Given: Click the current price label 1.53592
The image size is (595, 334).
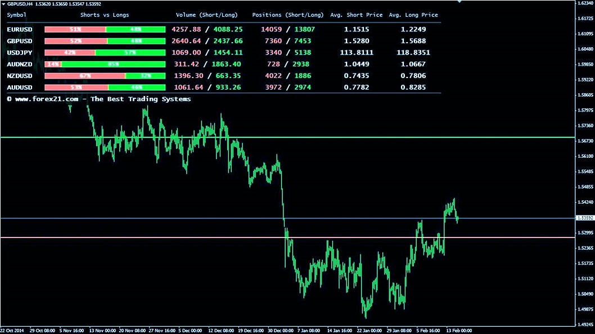Looking at the screenshot, I should point(585,218).
